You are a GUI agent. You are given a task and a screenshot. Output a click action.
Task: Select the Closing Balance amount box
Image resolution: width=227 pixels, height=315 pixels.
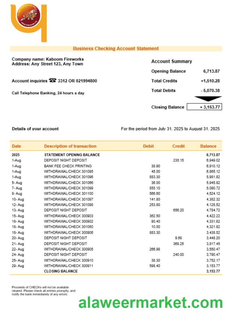204,107
